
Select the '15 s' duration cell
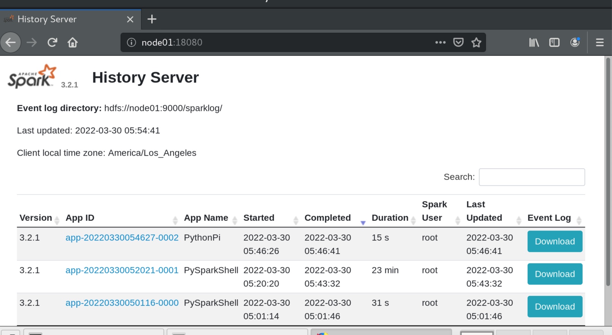[x=380, y=237]
